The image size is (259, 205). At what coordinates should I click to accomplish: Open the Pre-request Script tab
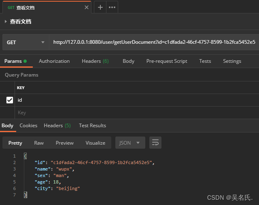tap(167, 61)
